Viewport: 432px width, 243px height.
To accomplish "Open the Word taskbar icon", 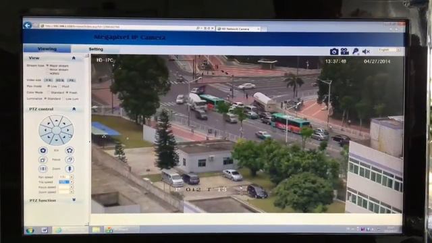I will pyautogui.click(x=45, y=230).
